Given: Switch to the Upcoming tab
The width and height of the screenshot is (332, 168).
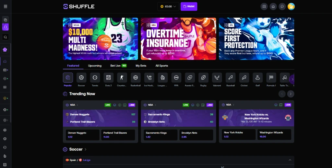Looking at the screenshot, I should [95, 66].
